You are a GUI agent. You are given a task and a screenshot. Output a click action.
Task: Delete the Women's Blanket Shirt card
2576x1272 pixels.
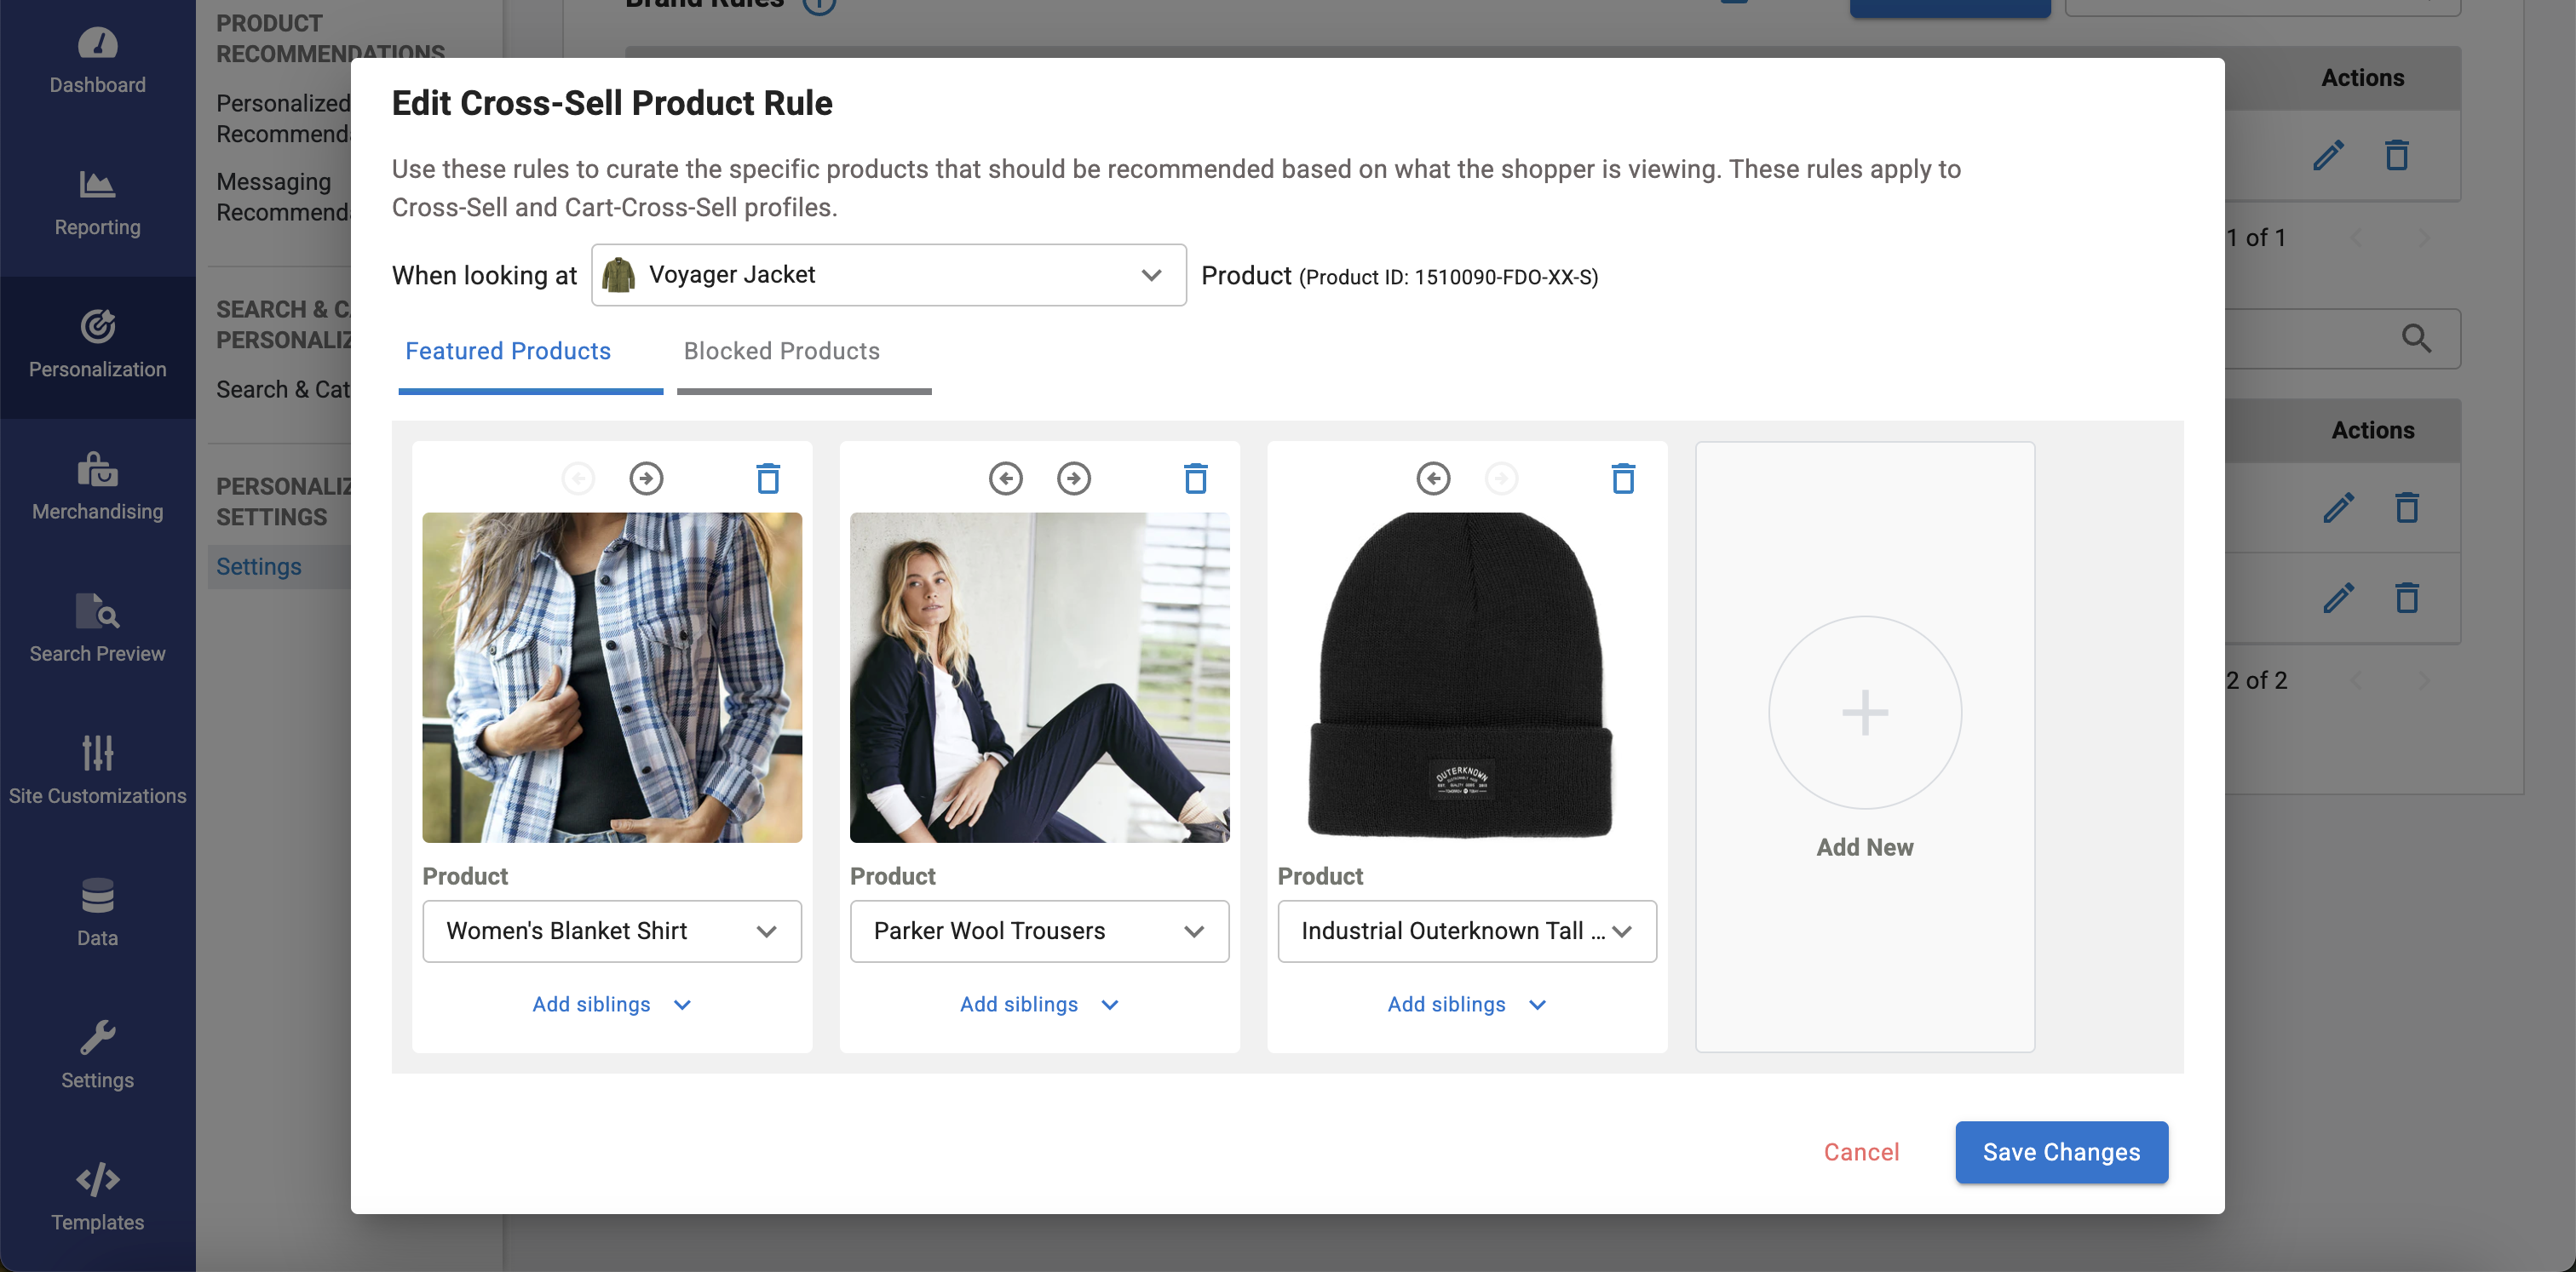(768, 478)
